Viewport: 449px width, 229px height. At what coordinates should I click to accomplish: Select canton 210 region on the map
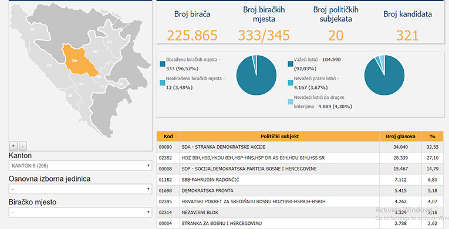tap(49, 66)
